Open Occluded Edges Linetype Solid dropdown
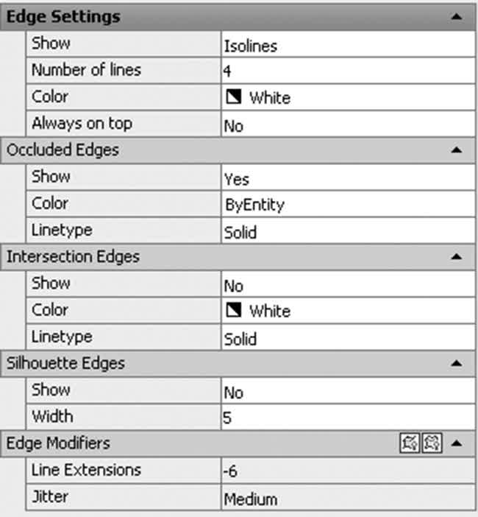 click(x=349, y=231)
